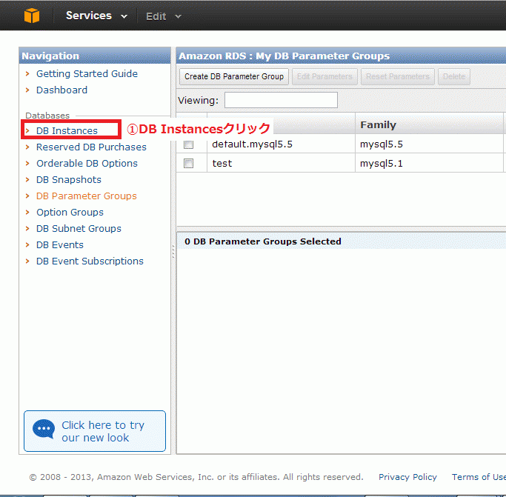
Task: Open DB Instances in navigation
Action: [x=67, y=130]
